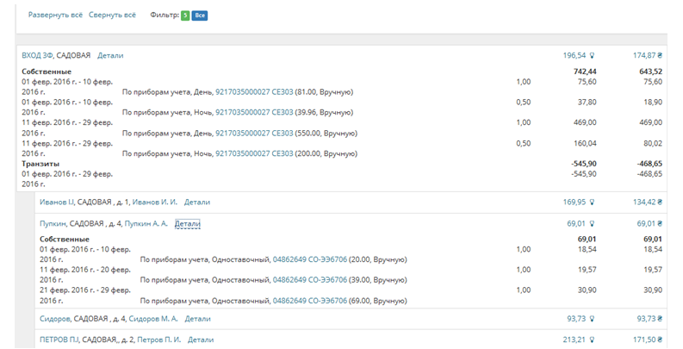Click the lightbulb icon beside 213,21
Image resolution: width=683 pixels, height=349 pixels.
tap(593, 340)
